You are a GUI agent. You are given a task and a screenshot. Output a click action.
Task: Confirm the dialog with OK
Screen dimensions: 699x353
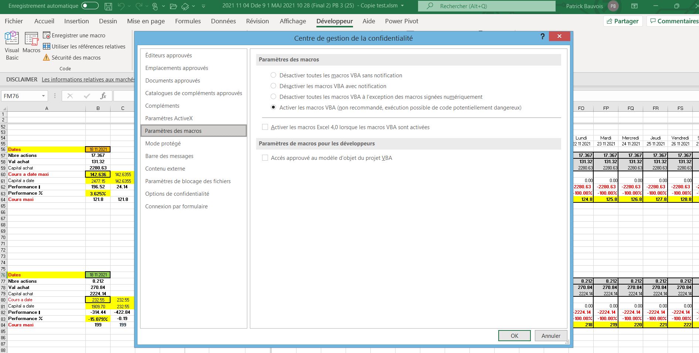coord(514,336)
